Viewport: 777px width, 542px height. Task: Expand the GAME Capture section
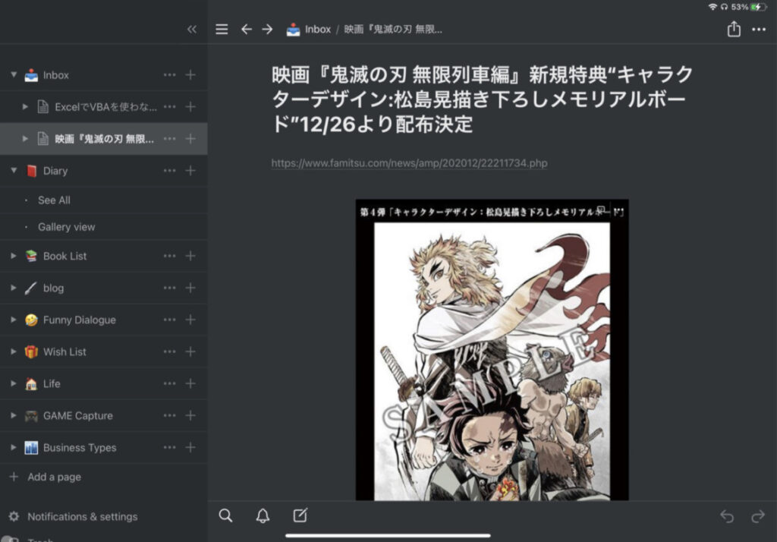point(14,415)
